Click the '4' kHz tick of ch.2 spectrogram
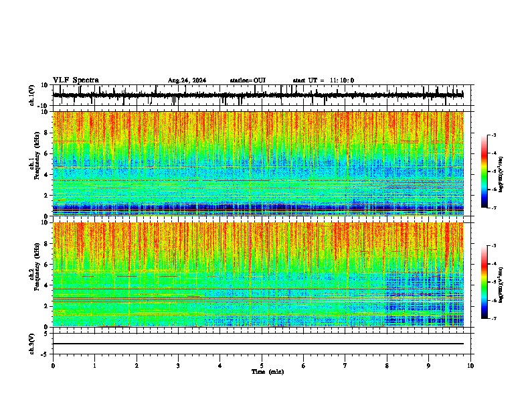This screenshot has height=410, width=530. [x=48, y=285]
